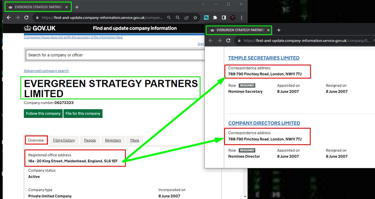Click Follow this company button
375x199 pixels.
point(43,113)
